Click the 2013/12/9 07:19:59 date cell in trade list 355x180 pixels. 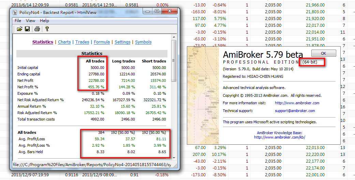(x=30, y=175)
